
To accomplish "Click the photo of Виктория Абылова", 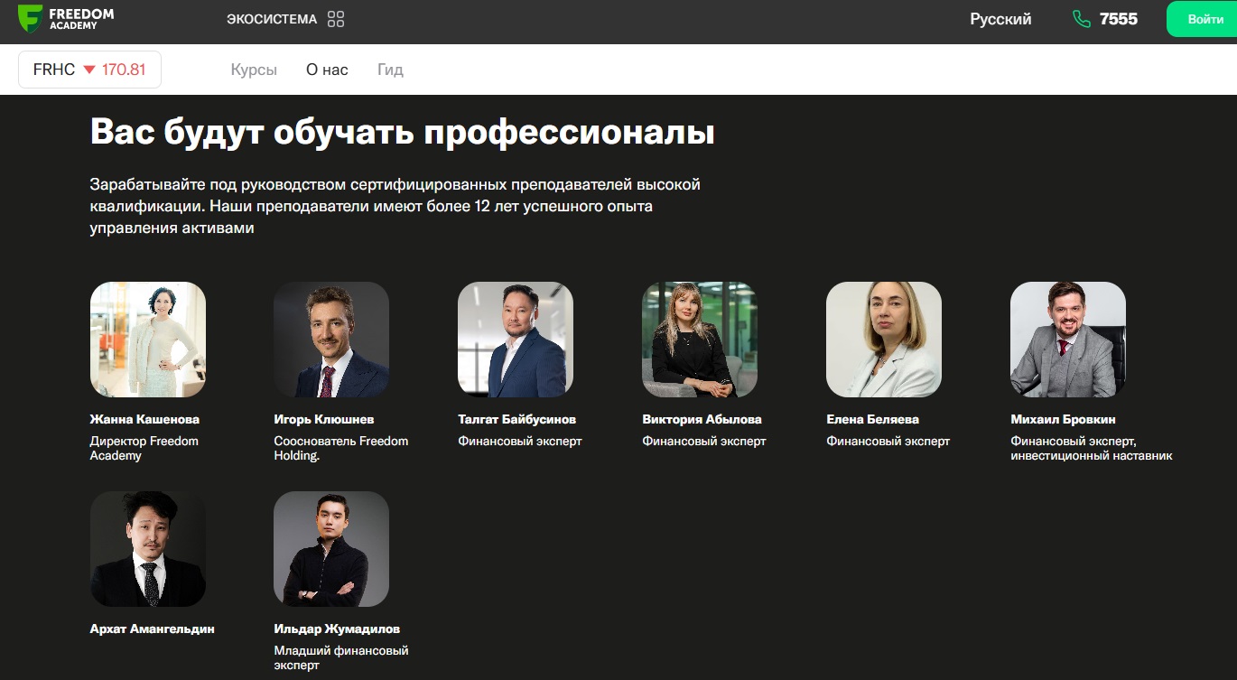I will 699,340.
